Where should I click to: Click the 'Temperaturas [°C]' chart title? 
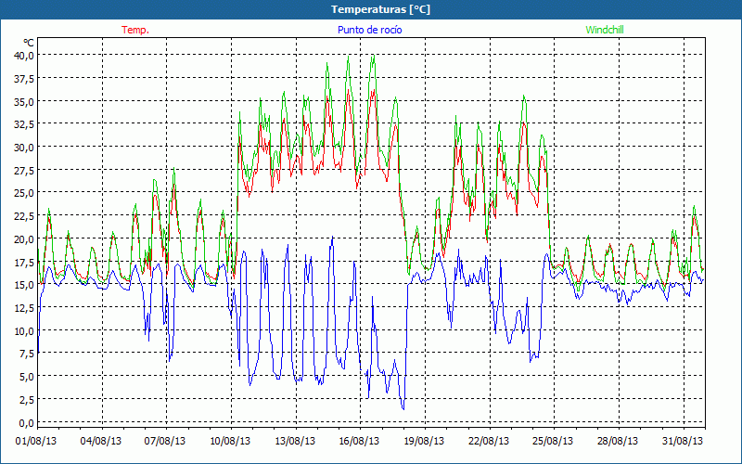(x=380, y=9)
